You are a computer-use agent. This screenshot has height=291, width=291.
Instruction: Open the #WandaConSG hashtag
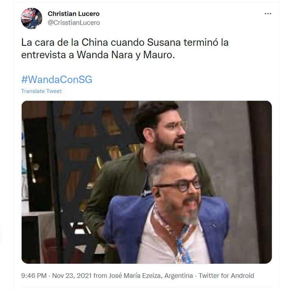[x=56, y=80]
